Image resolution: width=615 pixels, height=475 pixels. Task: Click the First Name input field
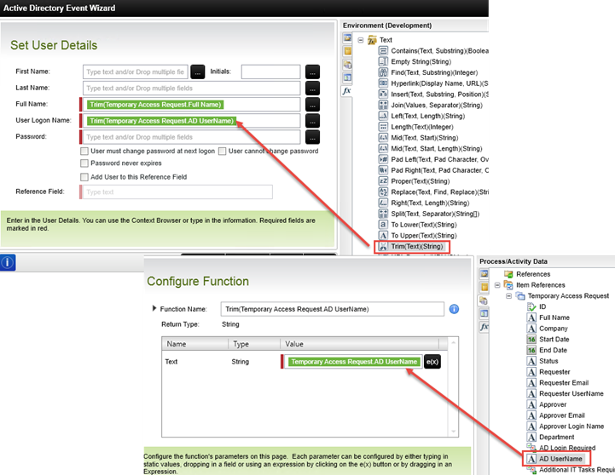click(136, 72)
